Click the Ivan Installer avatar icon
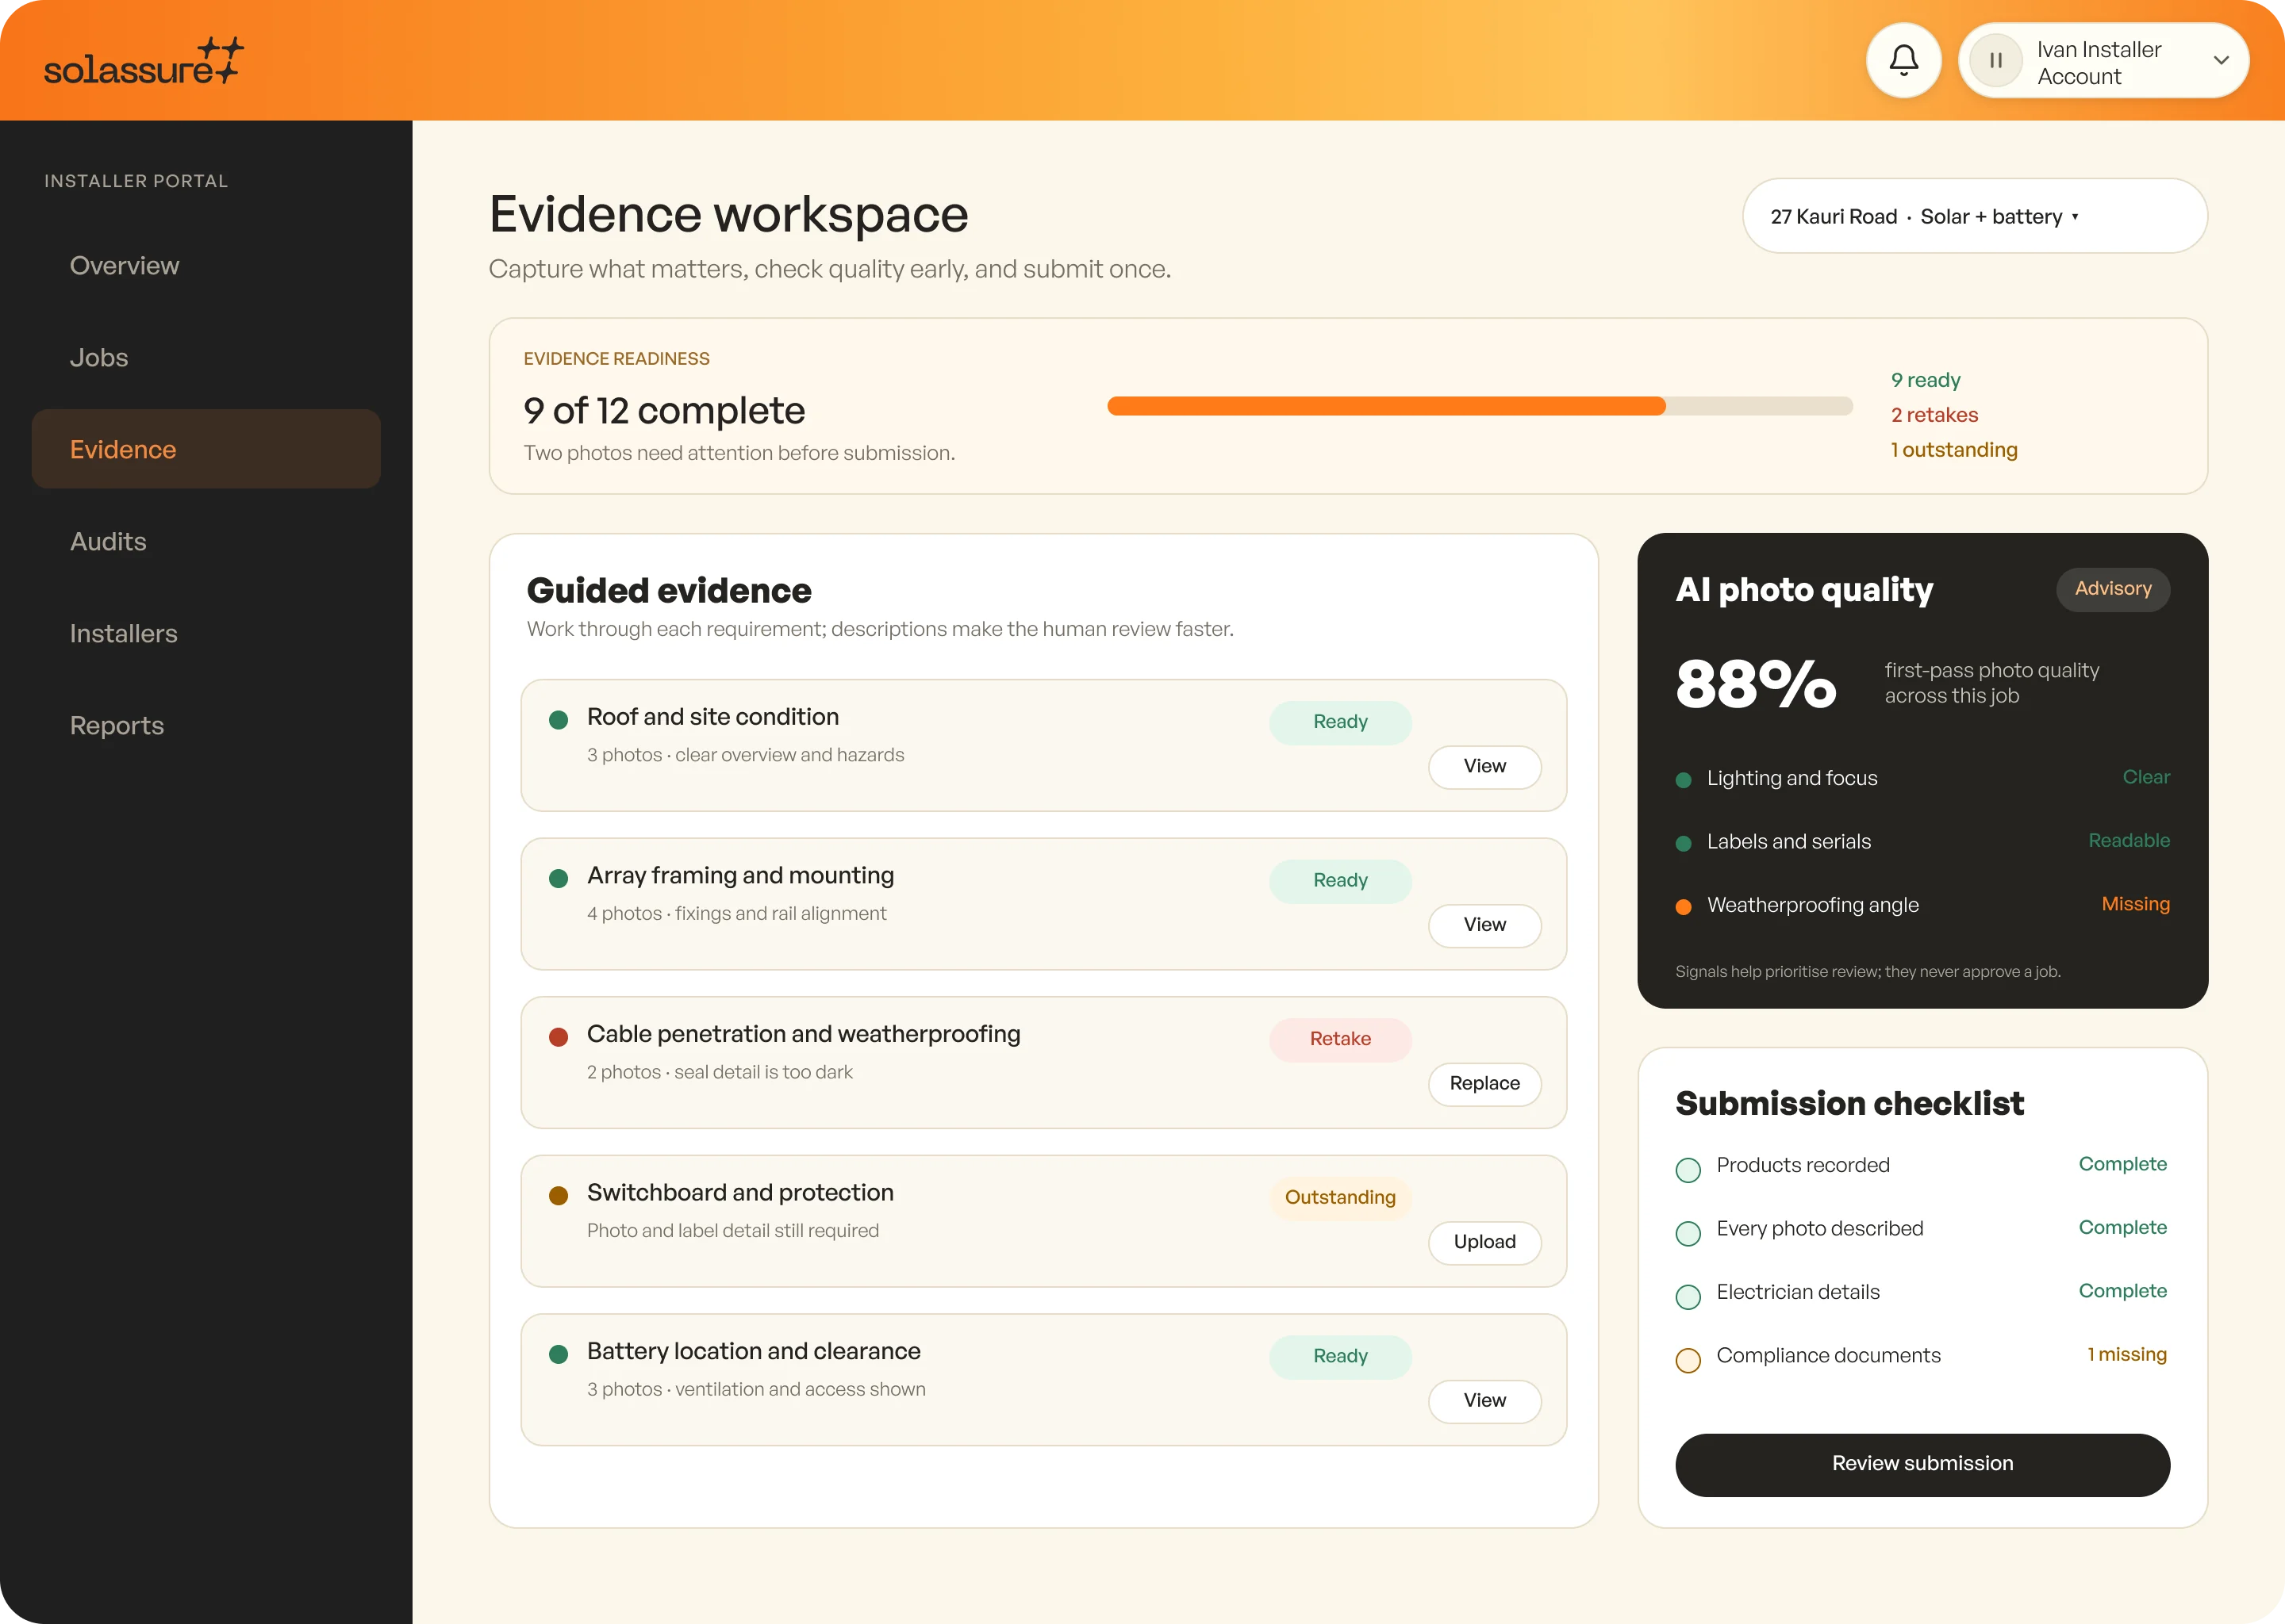Screen dimensions: 2285x1624 1995,60
